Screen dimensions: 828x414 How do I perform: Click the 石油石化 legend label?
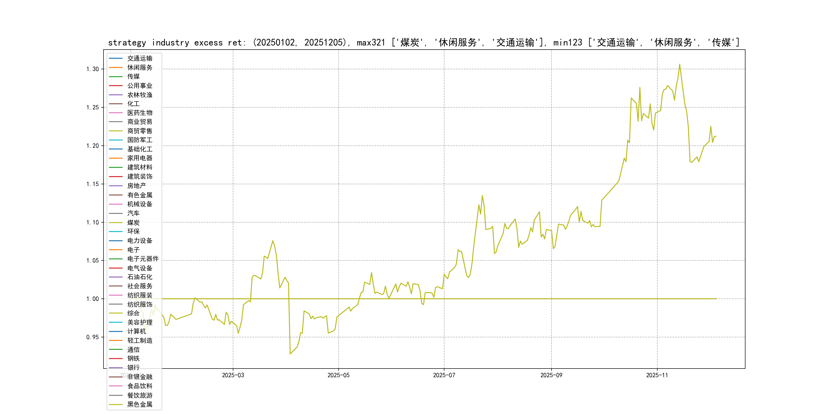[140, 277]
